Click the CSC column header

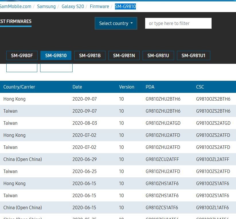click(200, 87)
